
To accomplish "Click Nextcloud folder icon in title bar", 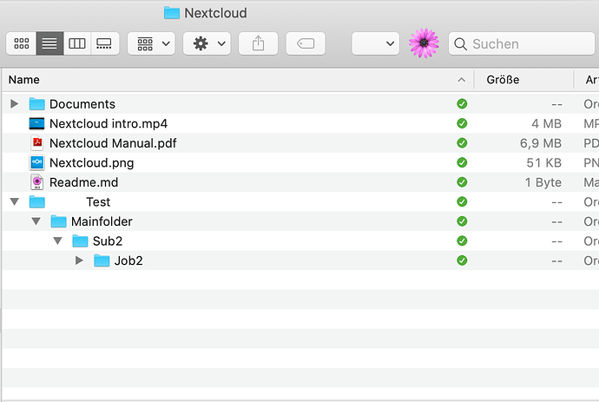I will (172, 13).
